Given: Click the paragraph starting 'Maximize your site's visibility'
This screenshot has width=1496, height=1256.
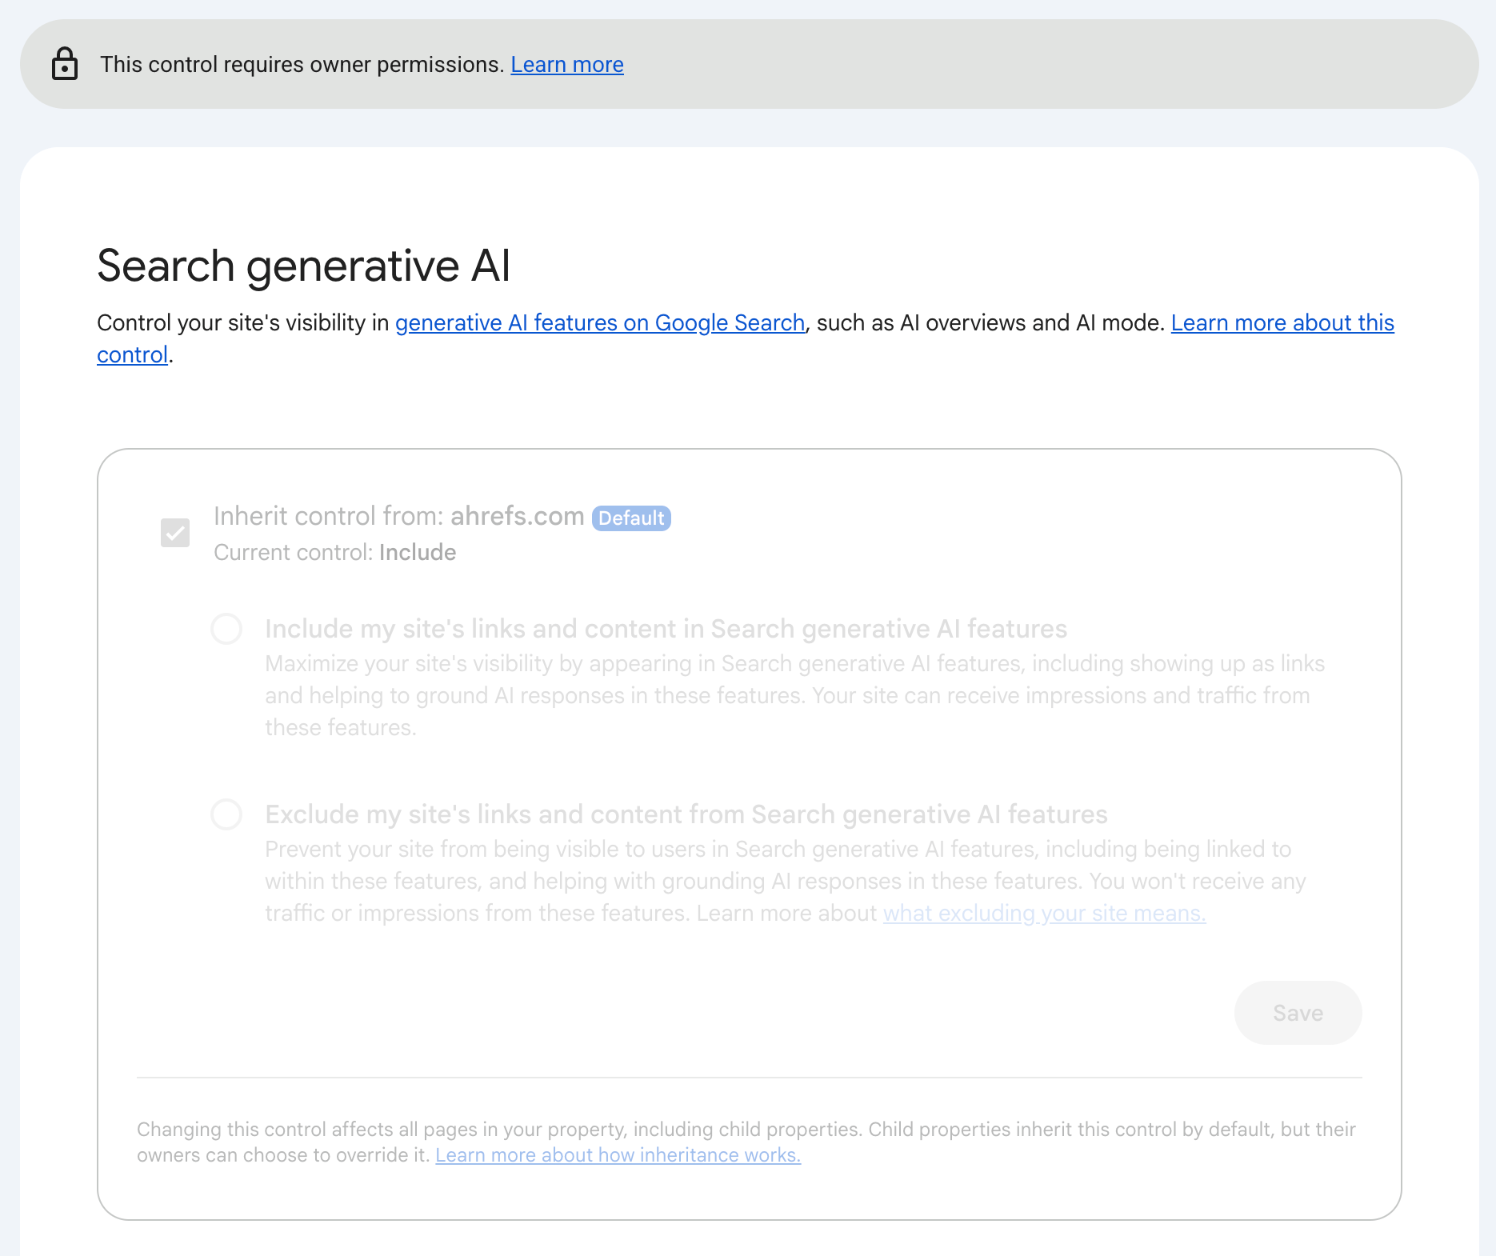Looking at the screenshot, I should tap(794, 695).
